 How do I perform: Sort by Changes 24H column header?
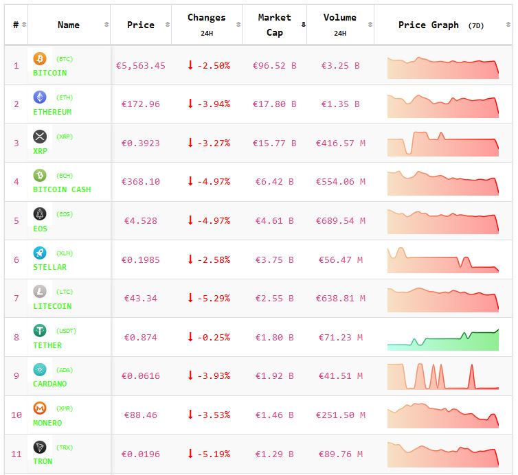point(206,25)
